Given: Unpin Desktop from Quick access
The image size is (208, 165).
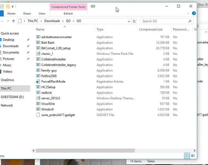Looking at the screenshot, I should click(28, 40).
